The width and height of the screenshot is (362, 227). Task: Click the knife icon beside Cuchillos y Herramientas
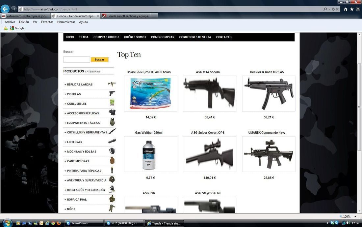[112, 131]
